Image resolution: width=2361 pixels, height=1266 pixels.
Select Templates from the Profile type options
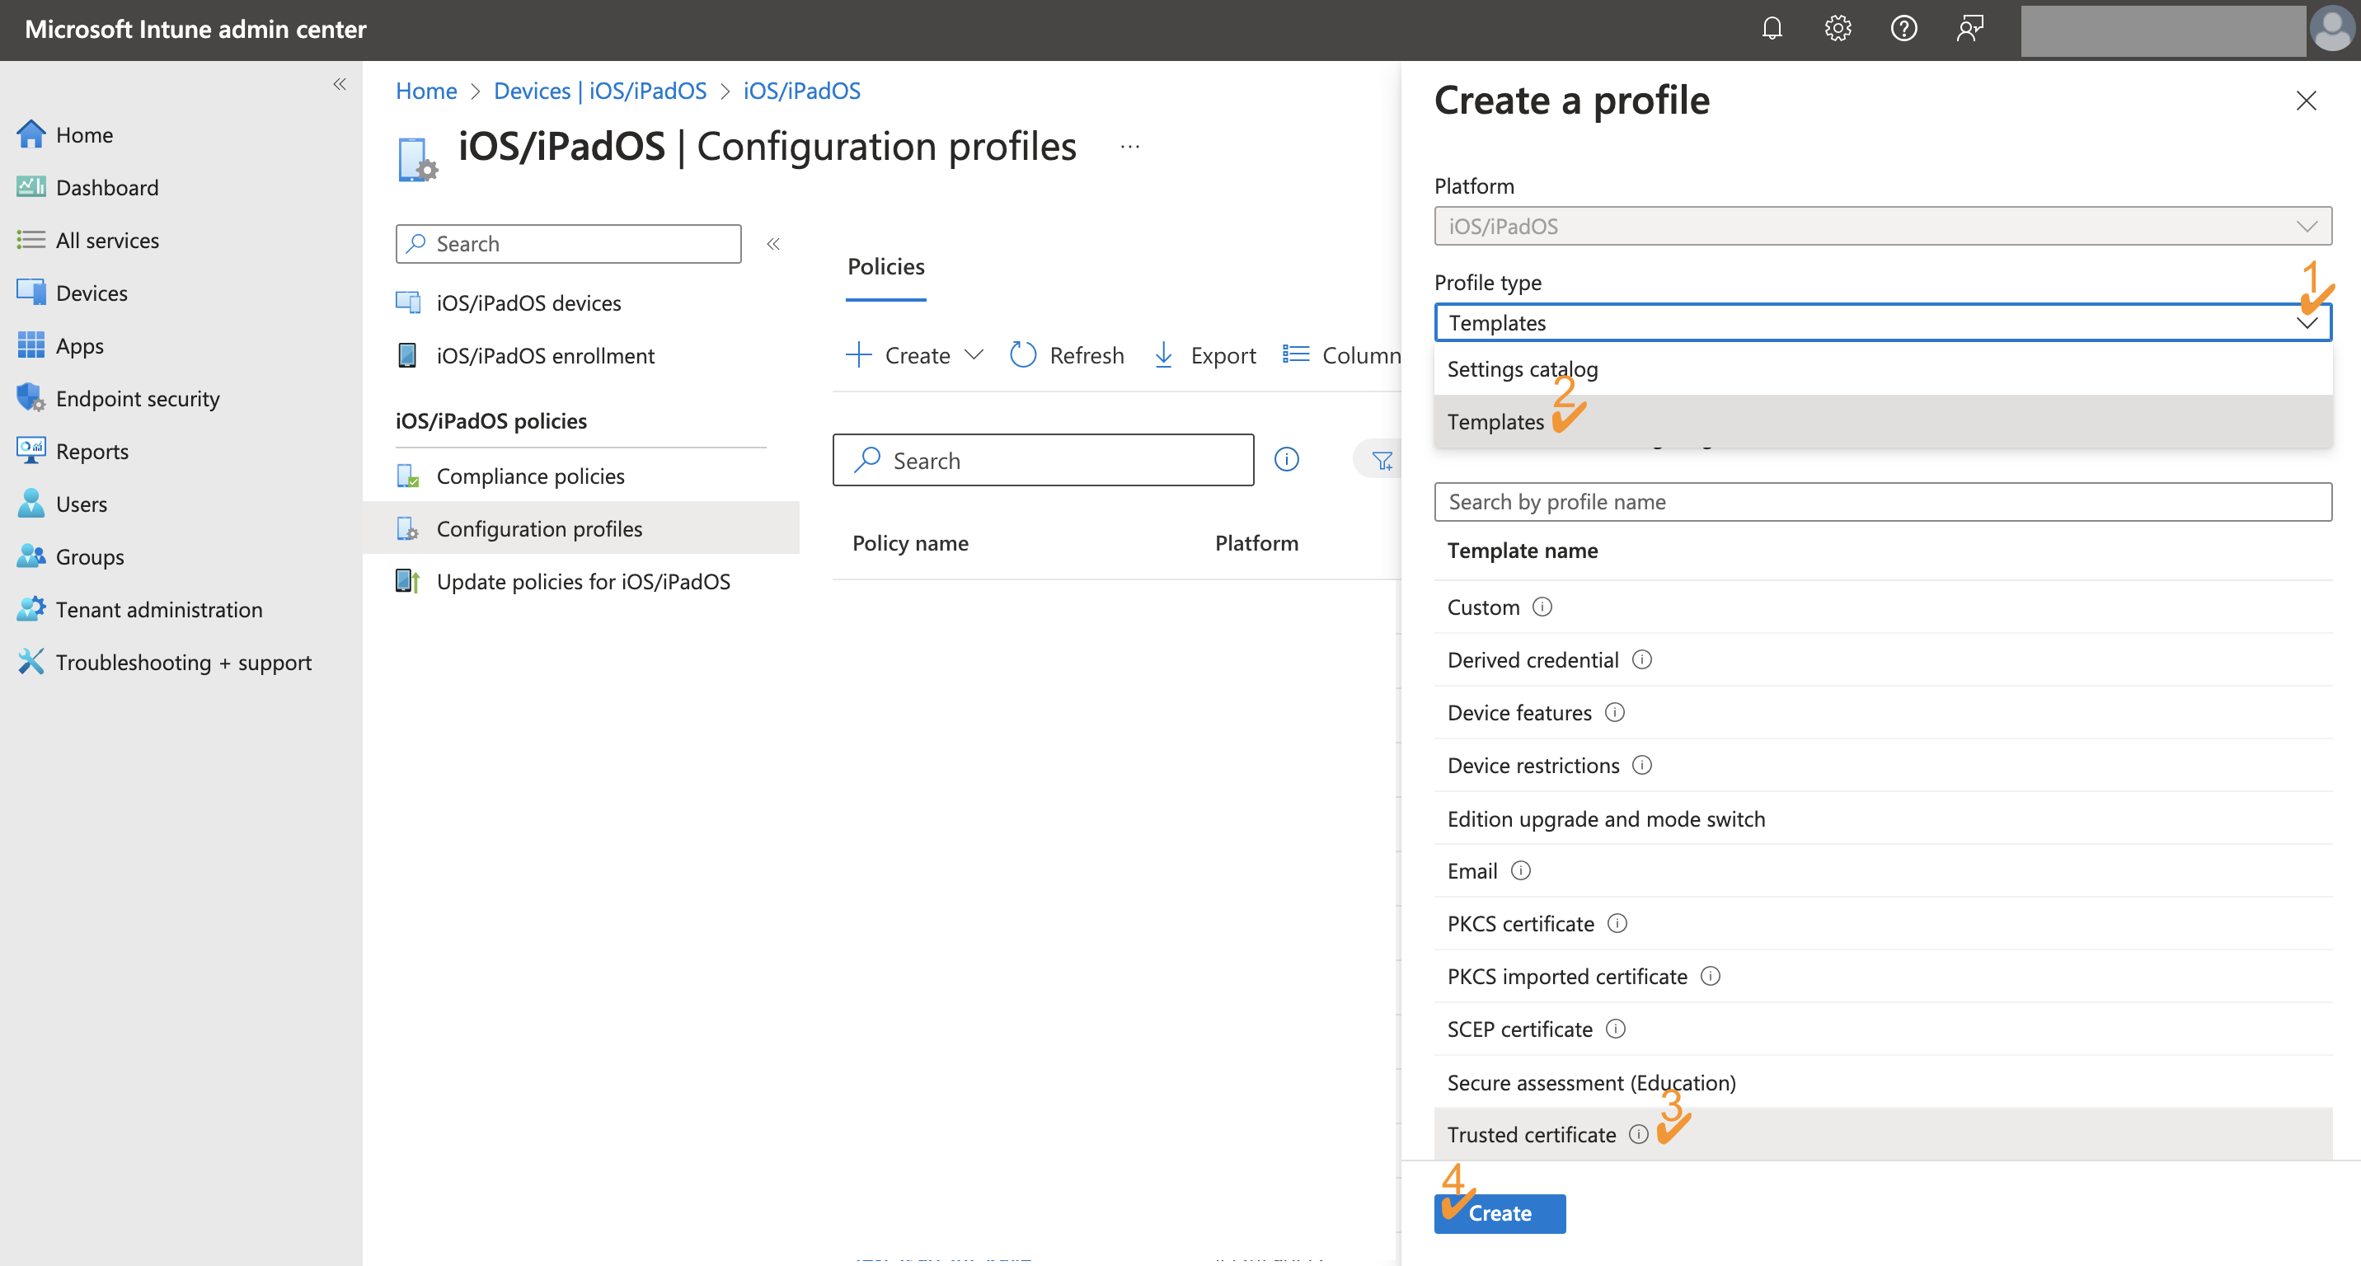(1495, 421)
